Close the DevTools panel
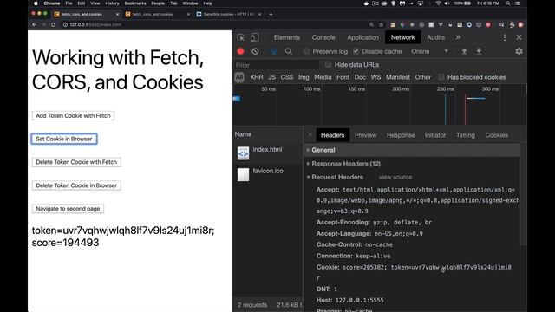 [519, 37]
